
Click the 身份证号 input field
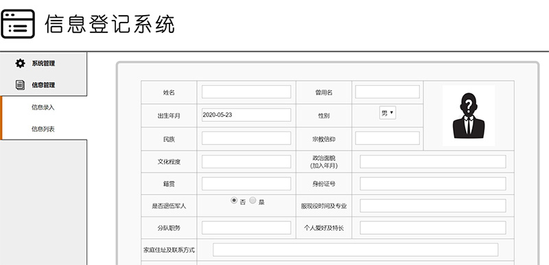pyautogui.click(x=433, y=184)
